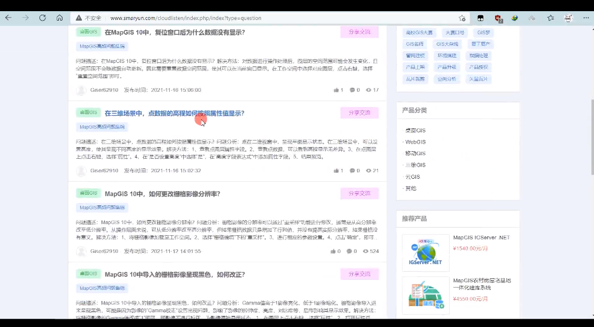This screenshot has width=594, height=327.
Task: Click 分享交流 badge on 栅格影像分辨率 post
Action: pos(359,193)
